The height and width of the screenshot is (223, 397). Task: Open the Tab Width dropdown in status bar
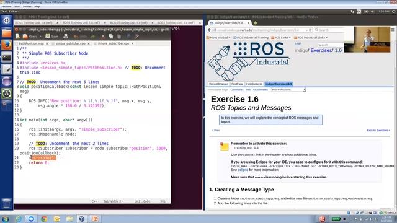114,201
